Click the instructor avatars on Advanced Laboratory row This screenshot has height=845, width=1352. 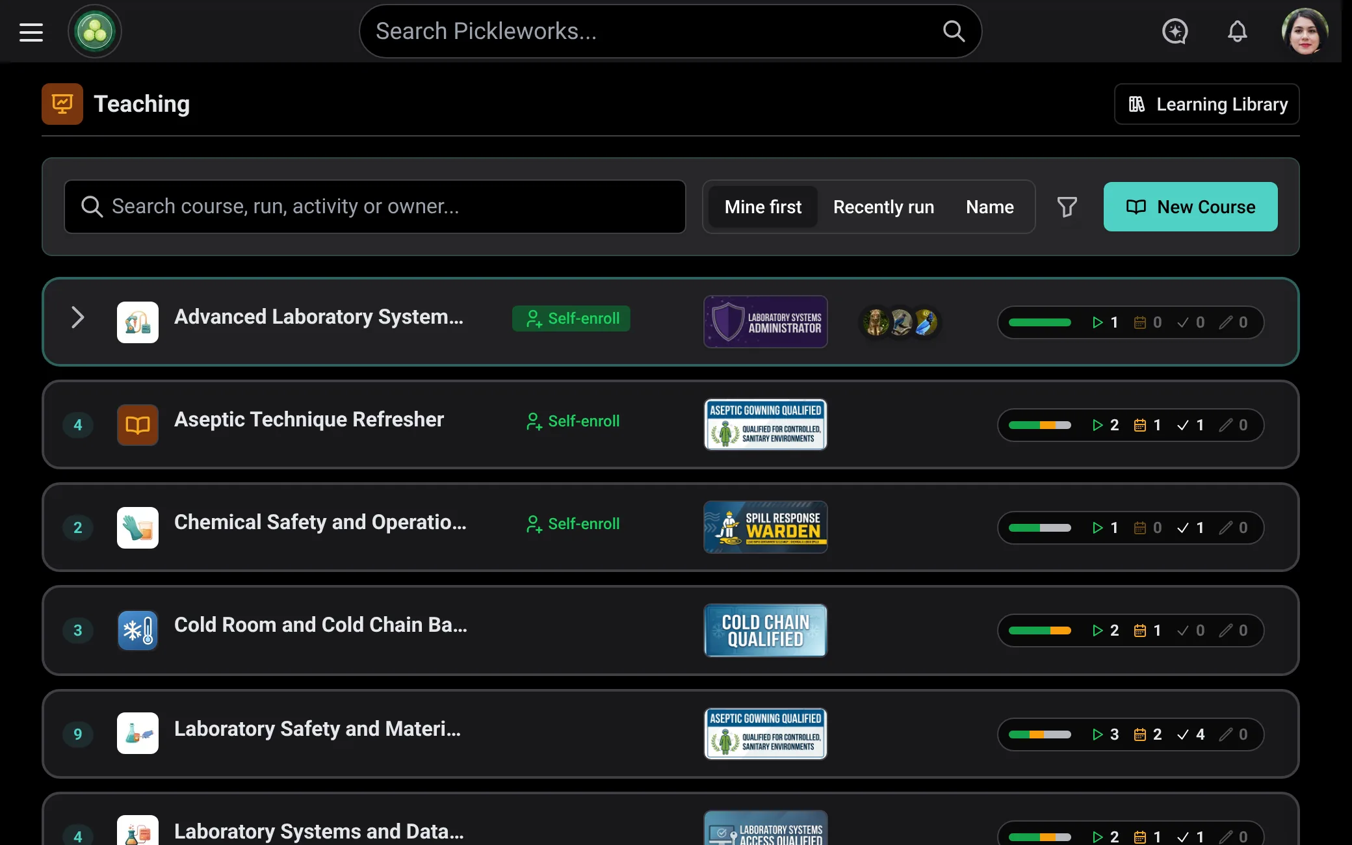[x=900, y=322]
